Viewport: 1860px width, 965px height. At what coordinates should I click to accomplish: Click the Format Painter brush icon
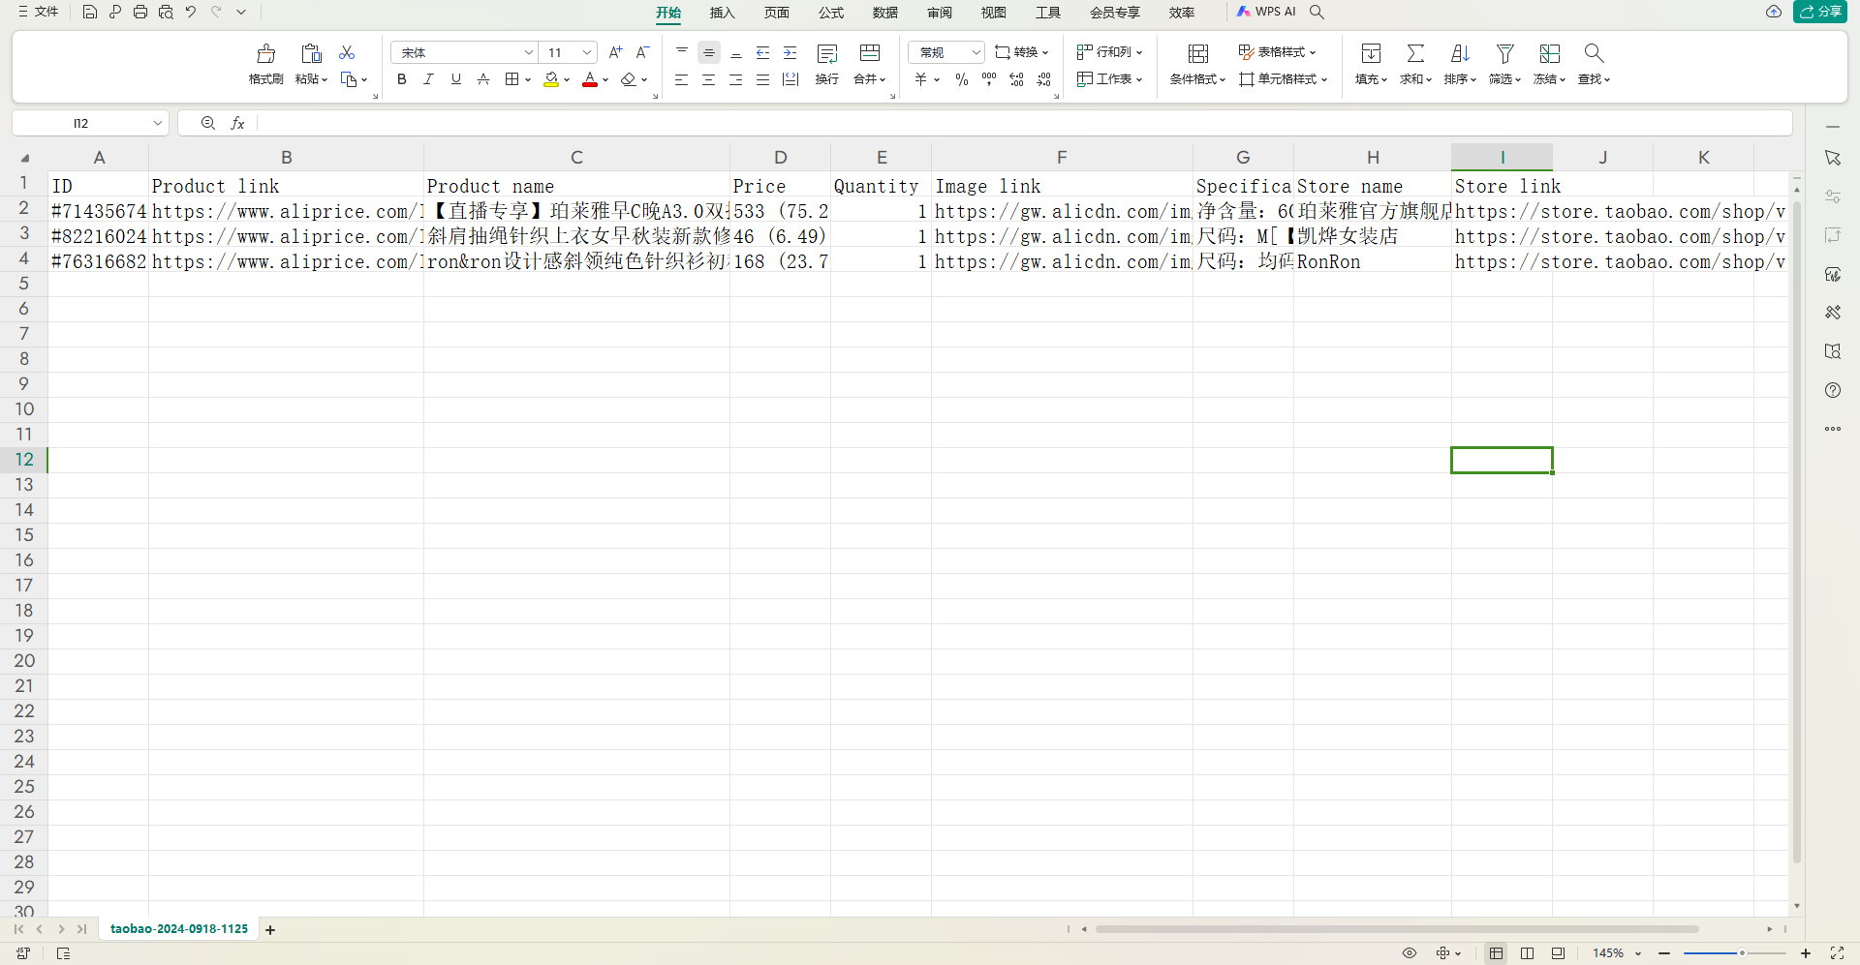coord(265,53)
